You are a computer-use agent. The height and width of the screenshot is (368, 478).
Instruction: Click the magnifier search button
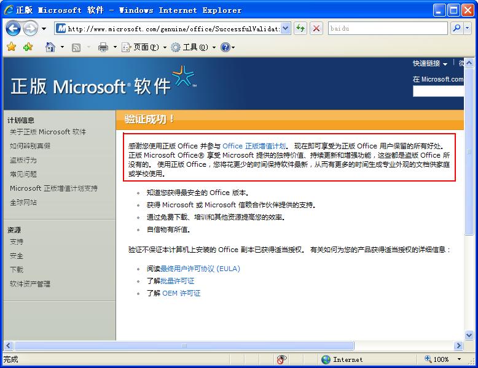457,28
